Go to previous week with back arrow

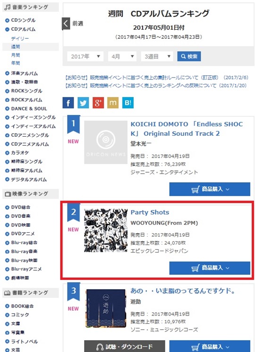(66, 23)
